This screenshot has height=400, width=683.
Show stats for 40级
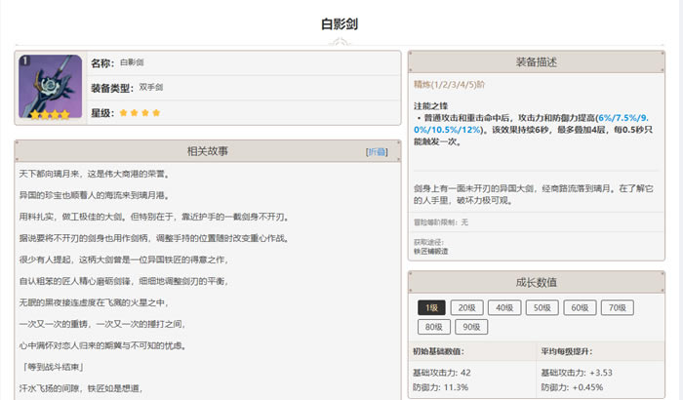tap(504, 307)
